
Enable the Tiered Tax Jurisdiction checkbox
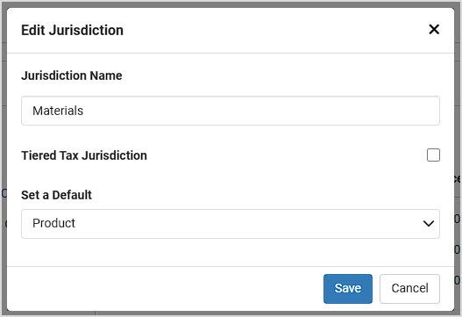pos(433,155)
